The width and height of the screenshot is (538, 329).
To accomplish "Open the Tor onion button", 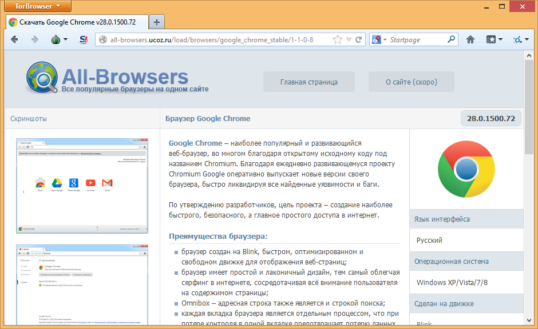I will pos(56,39).
